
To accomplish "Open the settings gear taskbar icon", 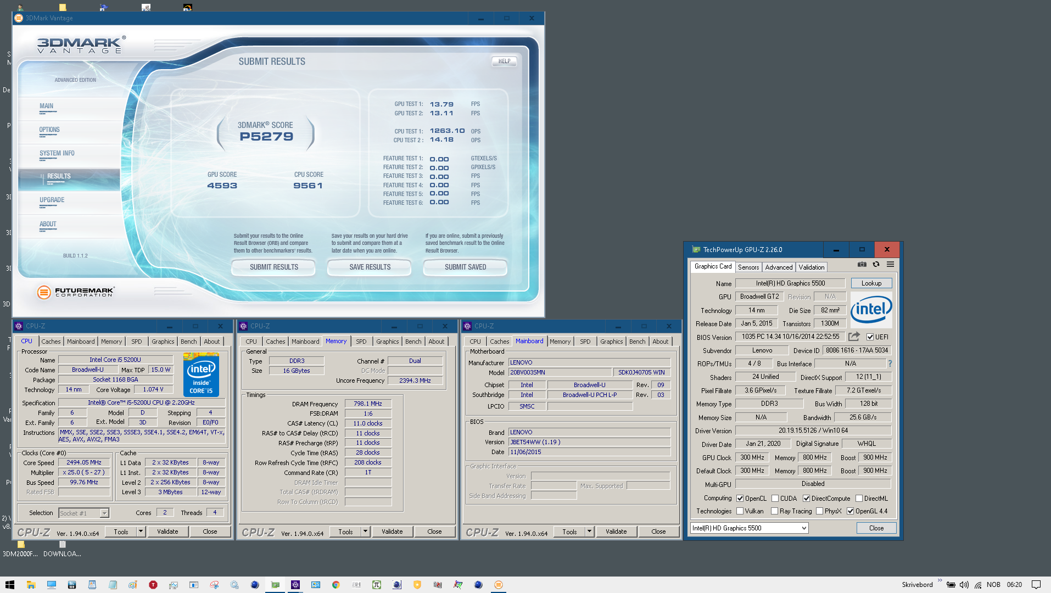I will 234,585.
